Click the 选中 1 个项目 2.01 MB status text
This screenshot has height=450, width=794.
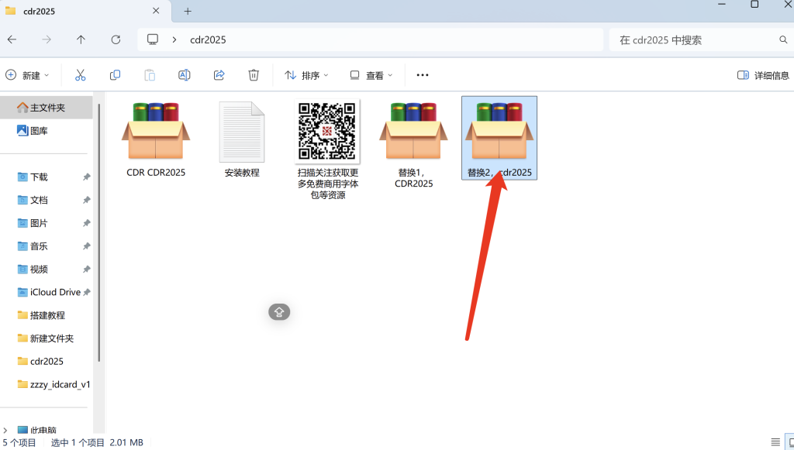pyautogui.click(x=97, y=443)
